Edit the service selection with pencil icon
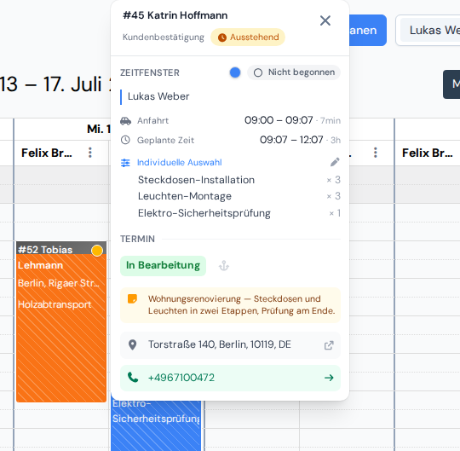This screenshot has height=451, width=460. pos(335,162)
